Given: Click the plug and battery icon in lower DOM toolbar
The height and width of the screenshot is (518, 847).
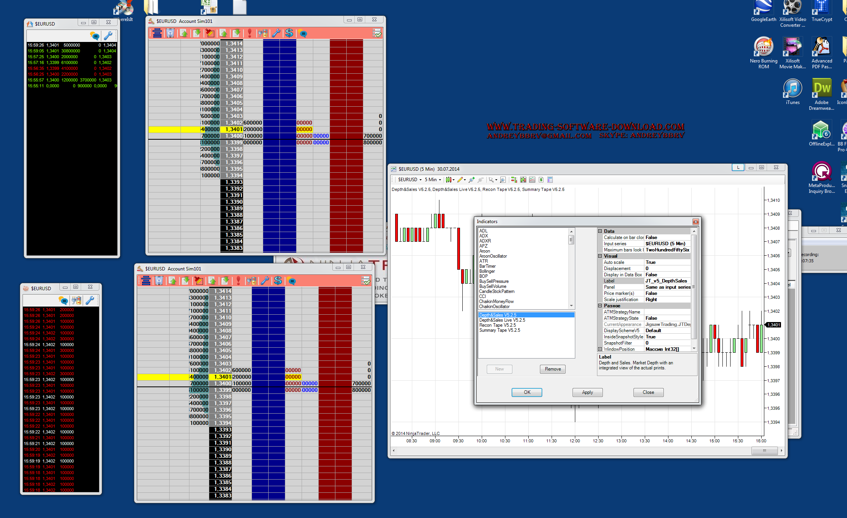Looking at the screenshot, I should tap(251, 281).
